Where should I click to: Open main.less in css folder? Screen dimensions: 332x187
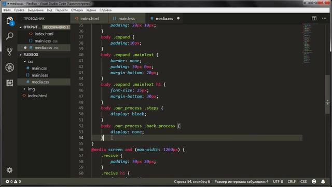44,75
